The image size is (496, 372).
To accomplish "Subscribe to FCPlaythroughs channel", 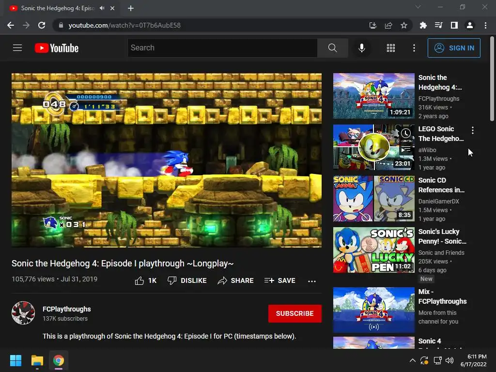I will (x=295, y=313).
